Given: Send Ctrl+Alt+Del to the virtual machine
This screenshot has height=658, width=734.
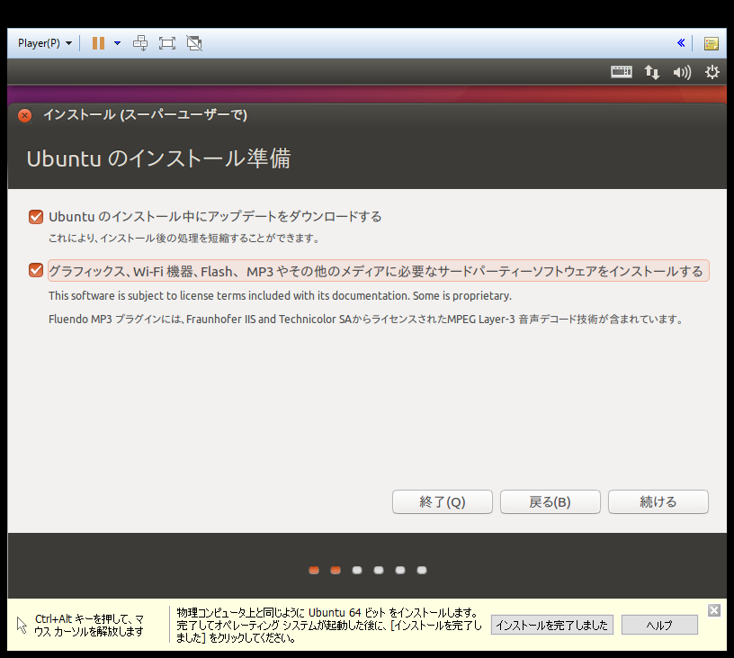Looking at the screenshot, I should (x=140, y=43).
